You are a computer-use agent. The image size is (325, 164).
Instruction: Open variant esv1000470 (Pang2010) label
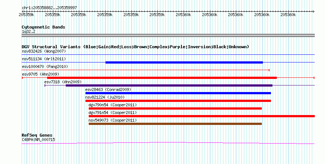point(45,66)
